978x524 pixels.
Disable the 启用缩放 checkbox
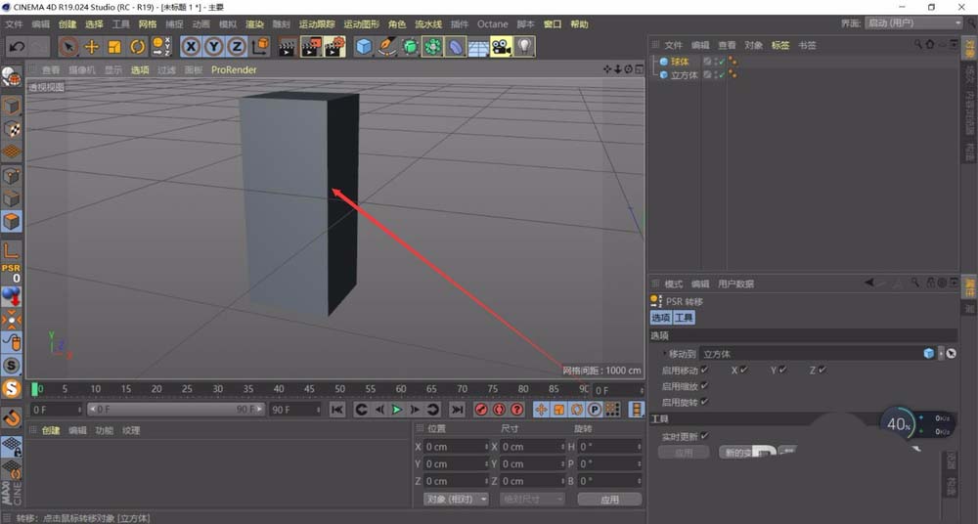tap(704, 386)
